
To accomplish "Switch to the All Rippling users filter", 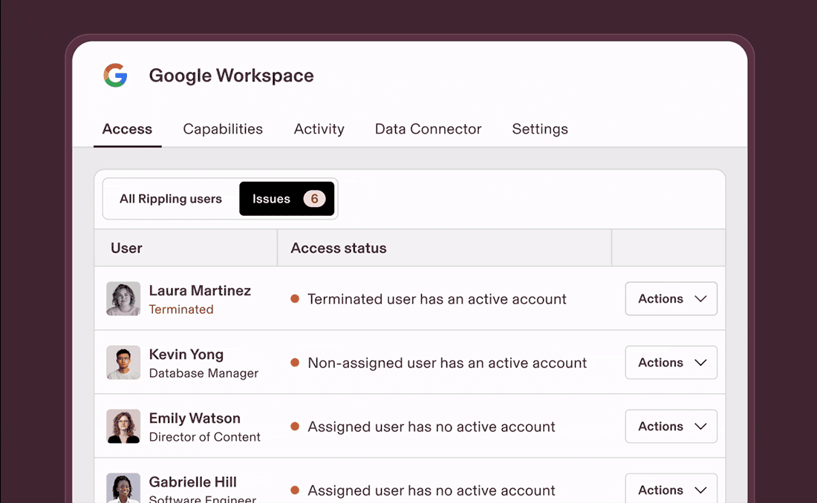I will tap(170, 198).
